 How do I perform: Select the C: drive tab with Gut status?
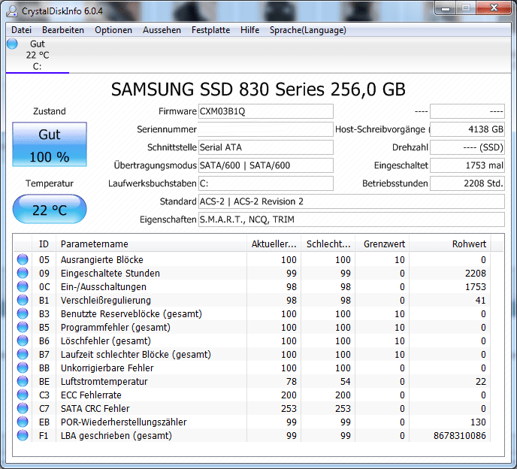(x=38, y=55)
